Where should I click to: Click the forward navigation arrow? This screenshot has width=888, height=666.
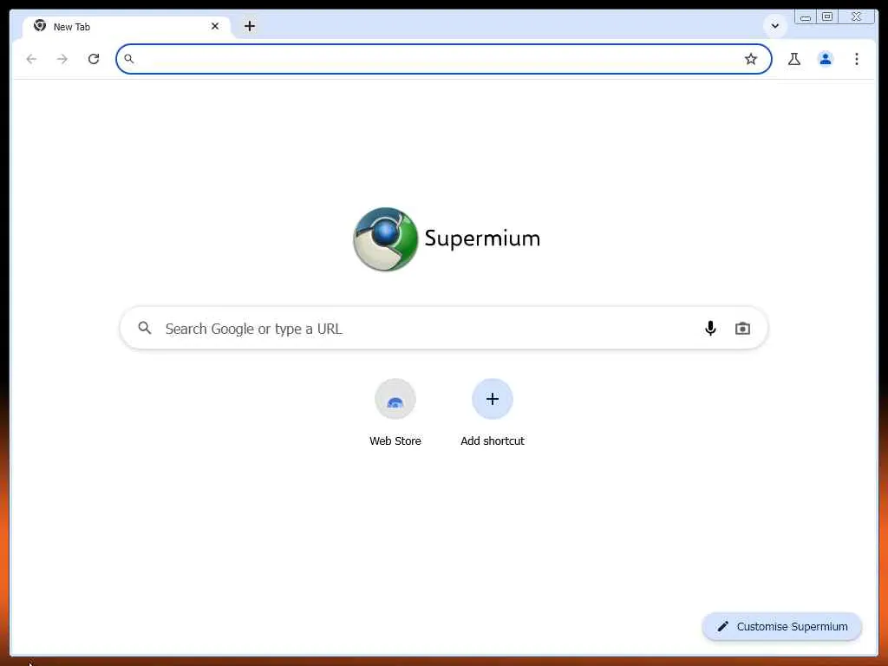click(62, 59)
